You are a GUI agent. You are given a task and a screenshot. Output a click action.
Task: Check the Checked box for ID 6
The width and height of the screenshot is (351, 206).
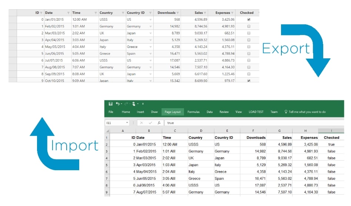click(249, 60)
